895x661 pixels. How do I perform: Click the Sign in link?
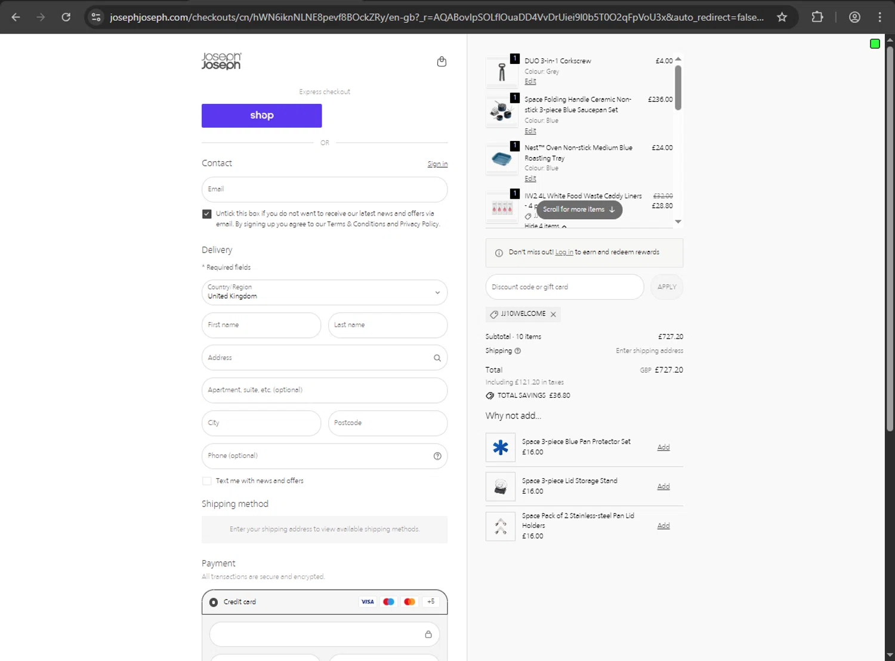pos(437,164)
